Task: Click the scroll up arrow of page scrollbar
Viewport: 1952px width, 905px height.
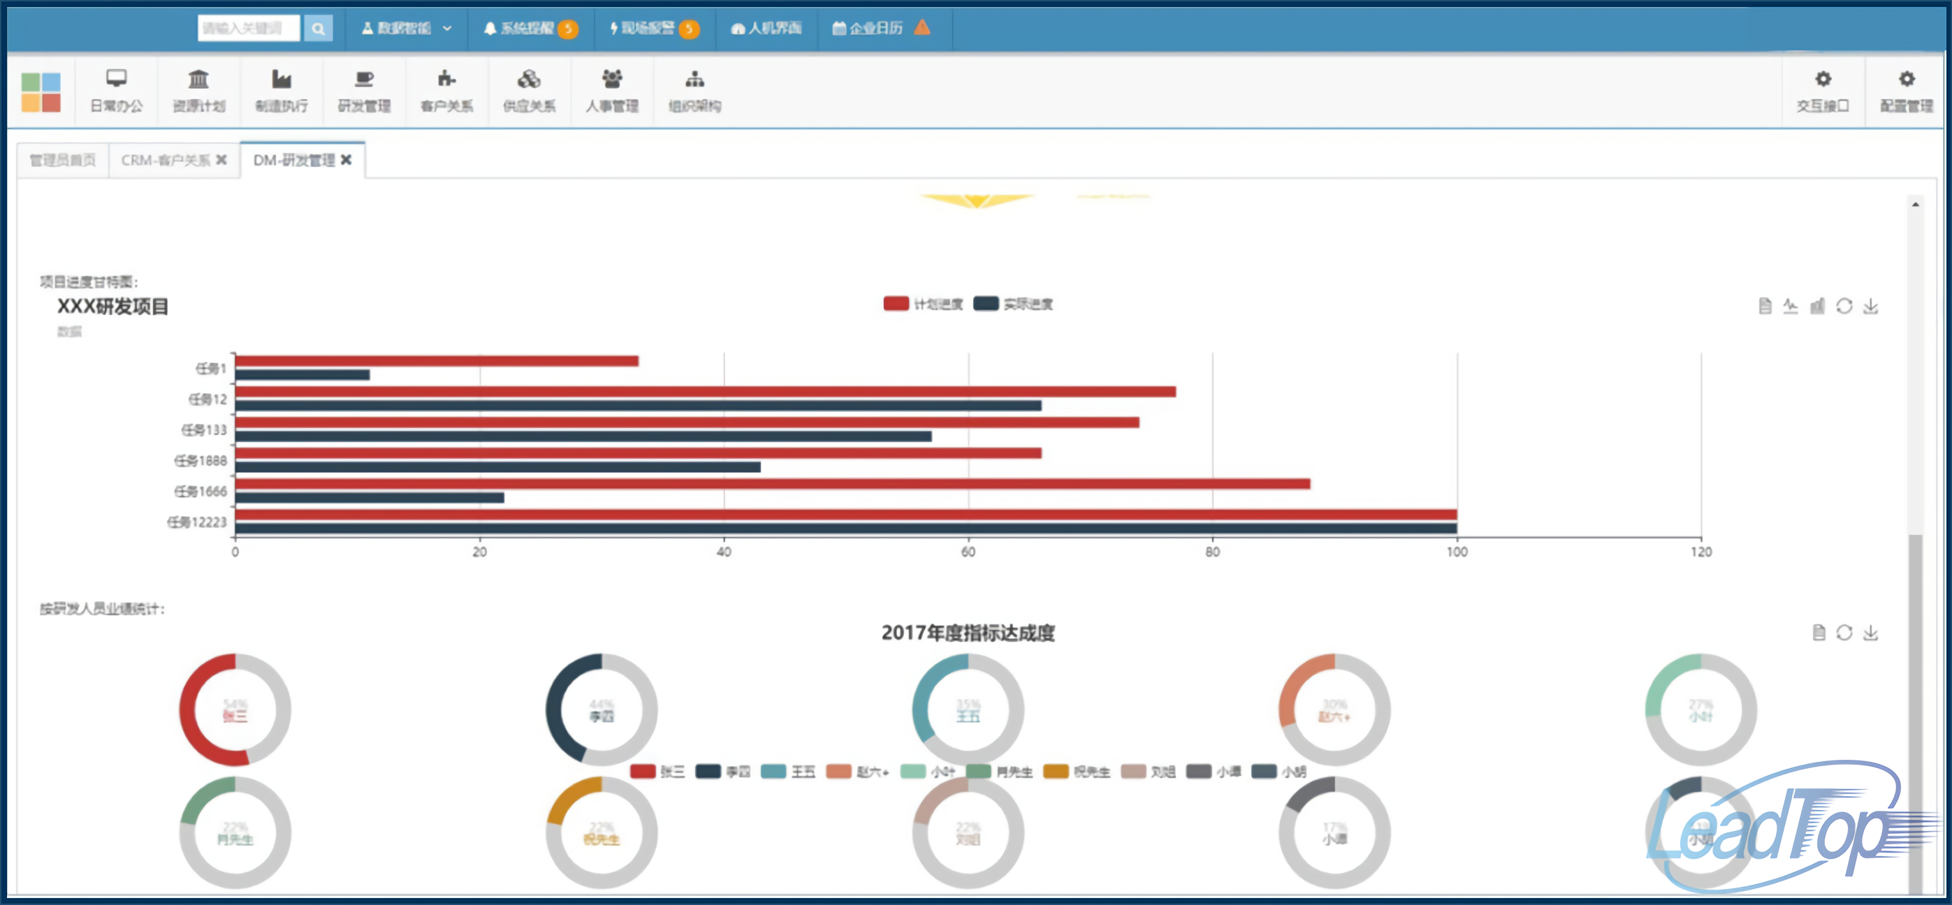Action: pos(1915,204)
